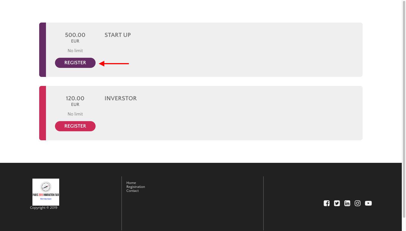Open the LinkedIn social icon
Image resolution: width=406 pixels, height=231 pixels.
pyautogui.click(x=347, y=203)
